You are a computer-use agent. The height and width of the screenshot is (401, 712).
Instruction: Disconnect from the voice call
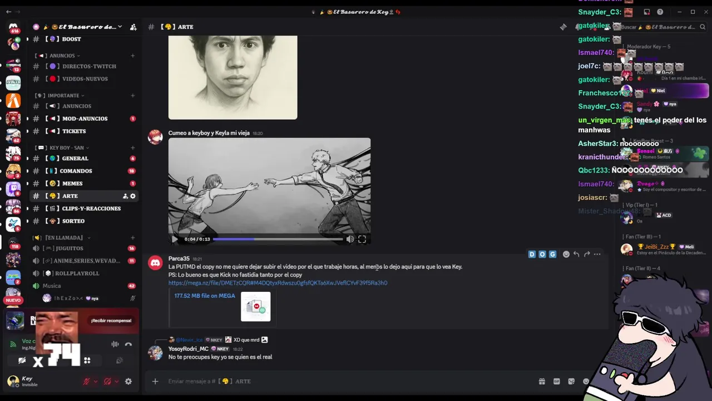click(128, 344)
